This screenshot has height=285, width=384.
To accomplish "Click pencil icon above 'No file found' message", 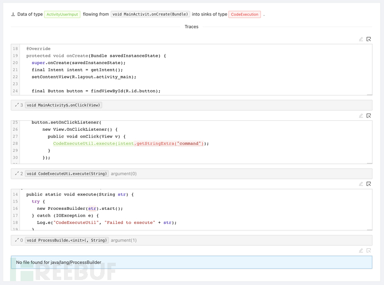I will tap(361, 250).
